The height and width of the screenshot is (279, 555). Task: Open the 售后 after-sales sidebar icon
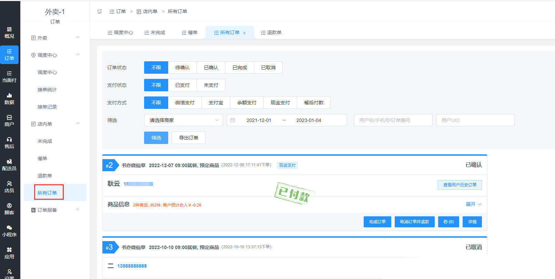(9, 143)
